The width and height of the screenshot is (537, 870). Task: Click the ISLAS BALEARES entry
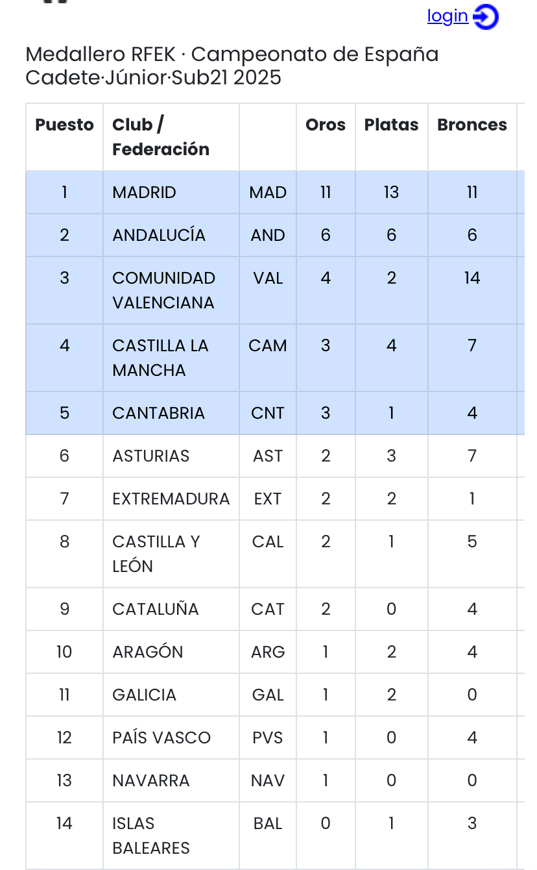coord(151,836)
